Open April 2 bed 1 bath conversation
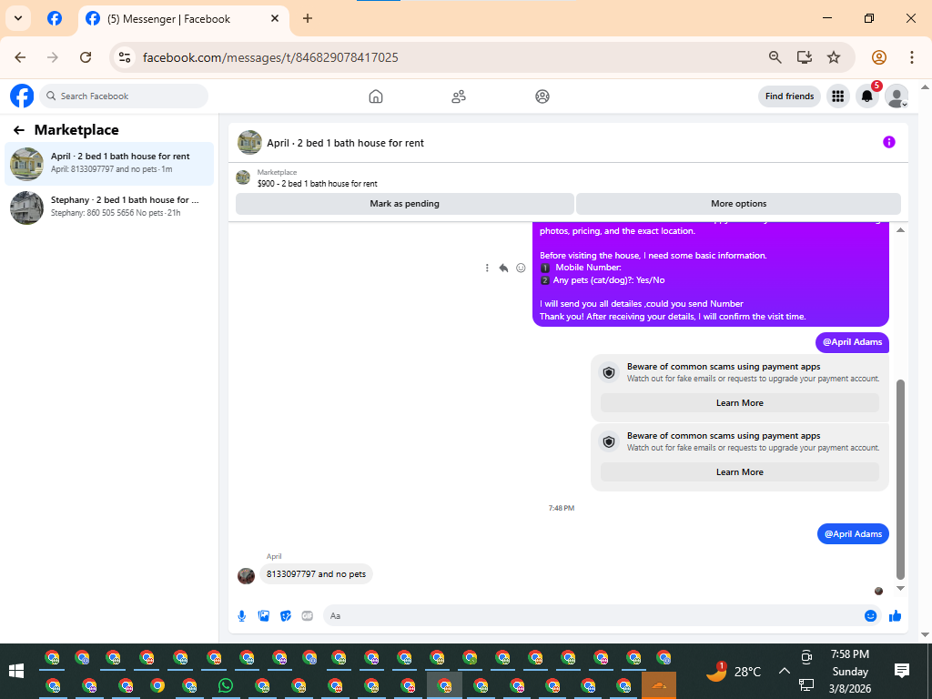The width and height of the screenshot is (932, 699). [x=109, y=164]
